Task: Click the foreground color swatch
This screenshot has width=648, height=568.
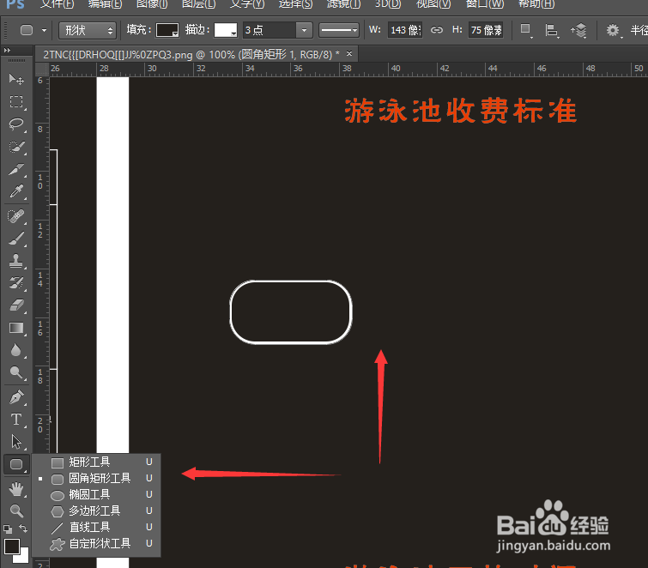Action: coord(11,546)
